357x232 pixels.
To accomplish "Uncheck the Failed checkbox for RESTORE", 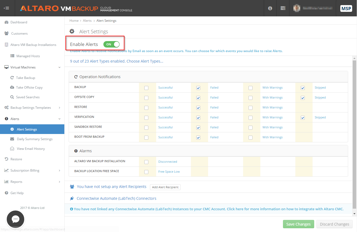I will coord(198,107).
